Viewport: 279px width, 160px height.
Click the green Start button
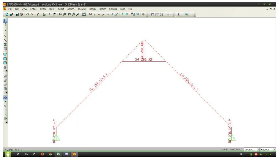8,154
